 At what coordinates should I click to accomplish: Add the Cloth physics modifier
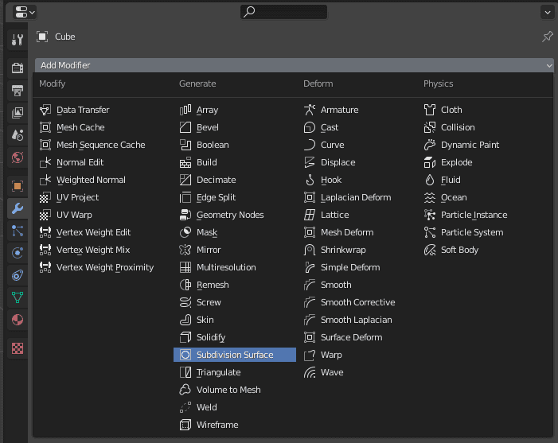click(451, 110)
